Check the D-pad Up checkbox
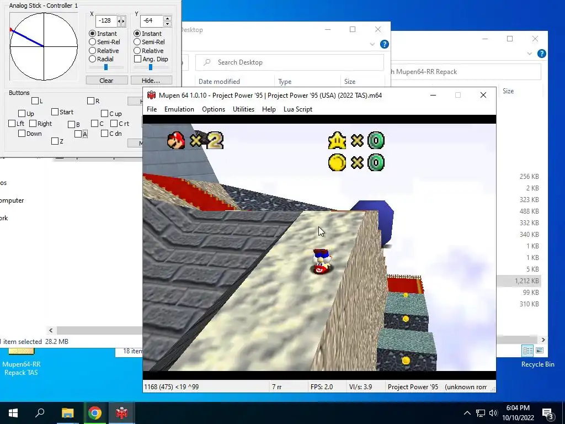 coord(22,114)
